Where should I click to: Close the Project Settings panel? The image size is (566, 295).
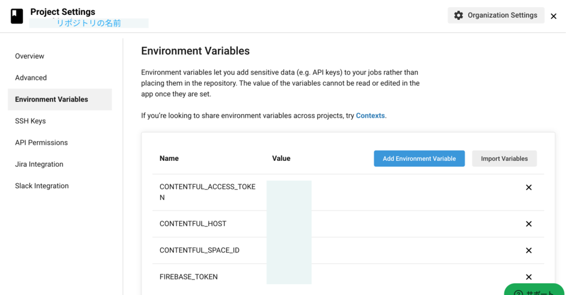[553, 17]
